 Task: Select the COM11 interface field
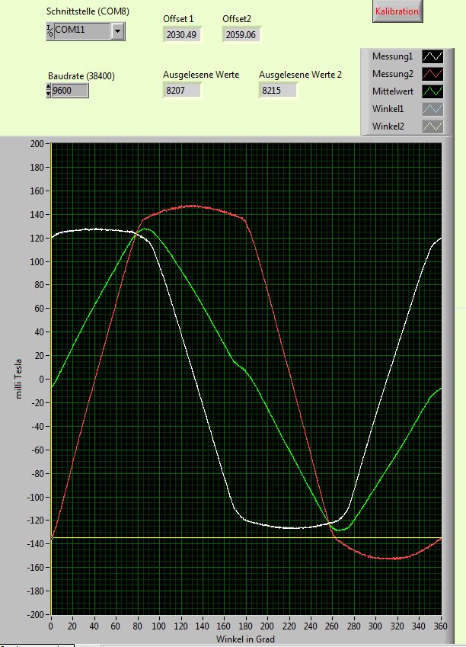click(82, 30)
